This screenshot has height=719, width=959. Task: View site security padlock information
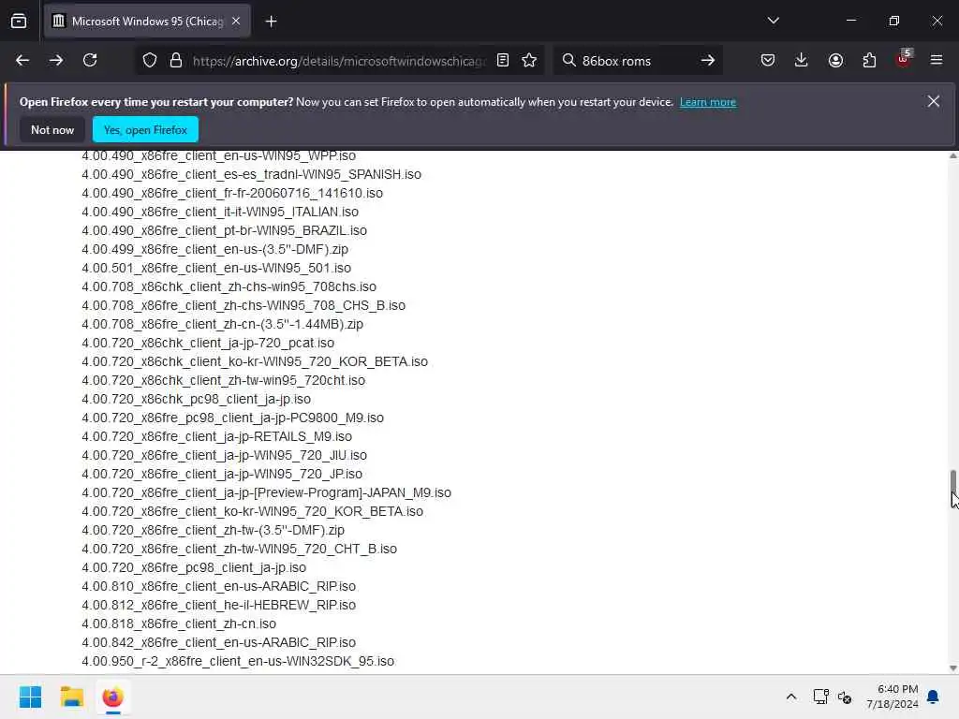pyautogui.click(x=176, y=61)
